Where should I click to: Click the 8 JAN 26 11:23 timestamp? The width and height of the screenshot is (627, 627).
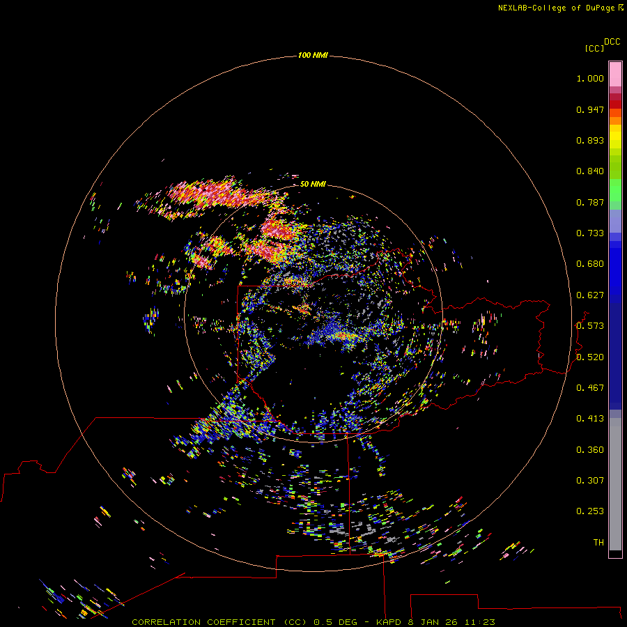tap(451, 622)
